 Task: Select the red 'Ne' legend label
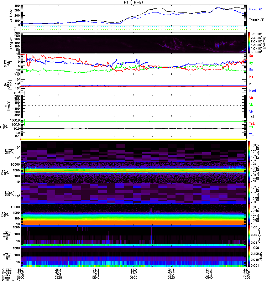(251, 77)
